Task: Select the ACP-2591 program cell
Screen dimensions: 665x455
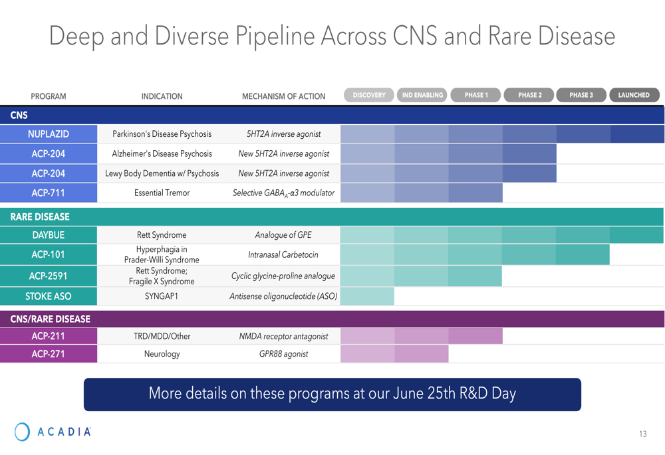Action: pos(49,276)
